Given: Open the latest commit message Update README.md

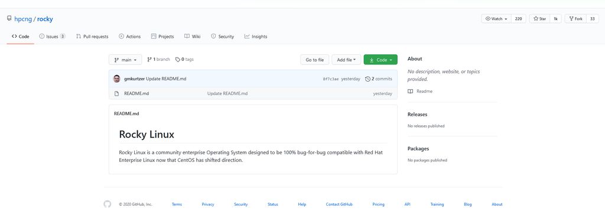Looking at the screenshot, I should click(x=166, y=79).
